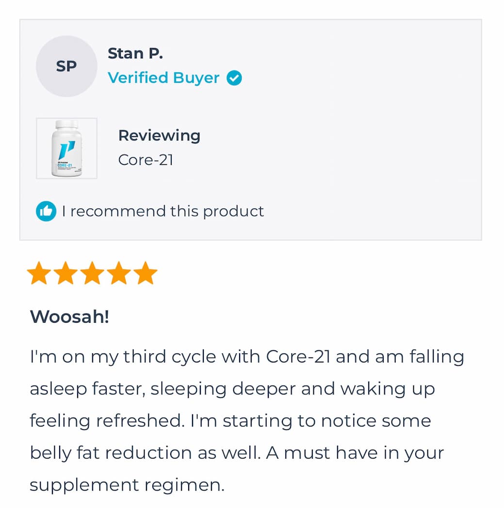Select reviewer name Stan P.
Viewport: 504px width, 508px height.
(135, 53)
